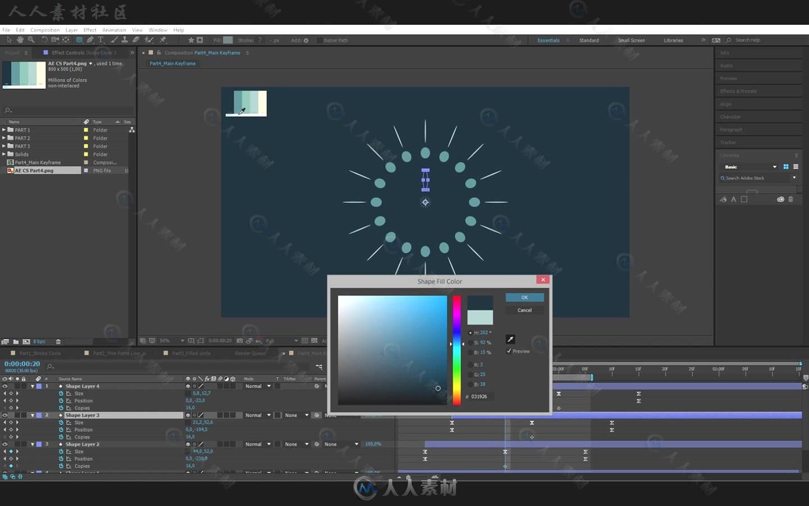Select the Brush tool
809x506 pixels.
pos(114,40)
